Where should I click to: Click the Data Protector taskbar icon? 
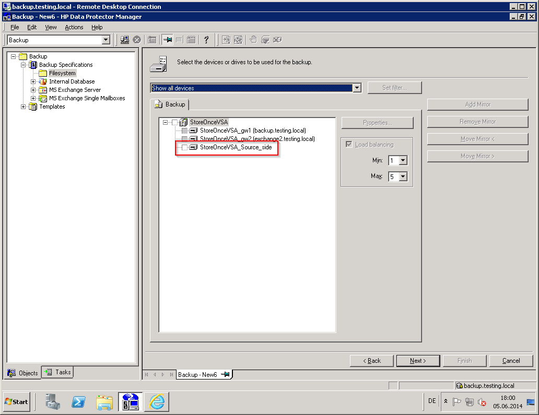130,401
